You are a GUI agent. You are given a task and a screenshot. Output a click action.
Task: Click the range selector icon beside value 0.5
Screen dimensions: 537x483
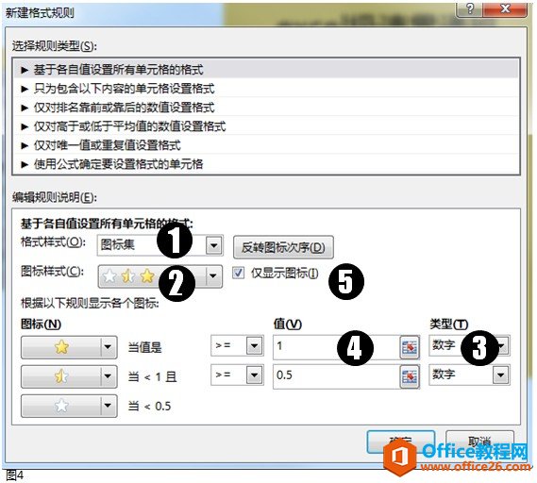tap(410, 376)
